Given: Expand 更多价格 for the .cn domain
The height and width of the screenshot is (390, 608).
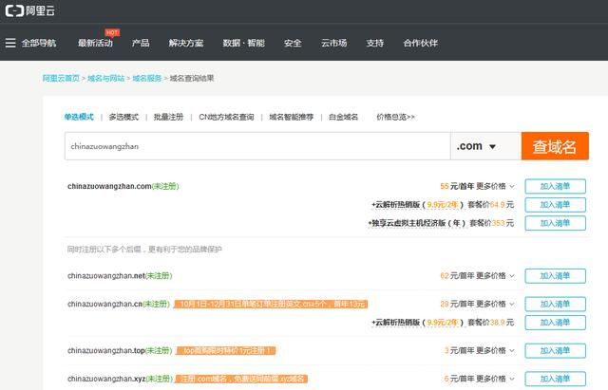Looking at the screenshot, I should (495, 304).
